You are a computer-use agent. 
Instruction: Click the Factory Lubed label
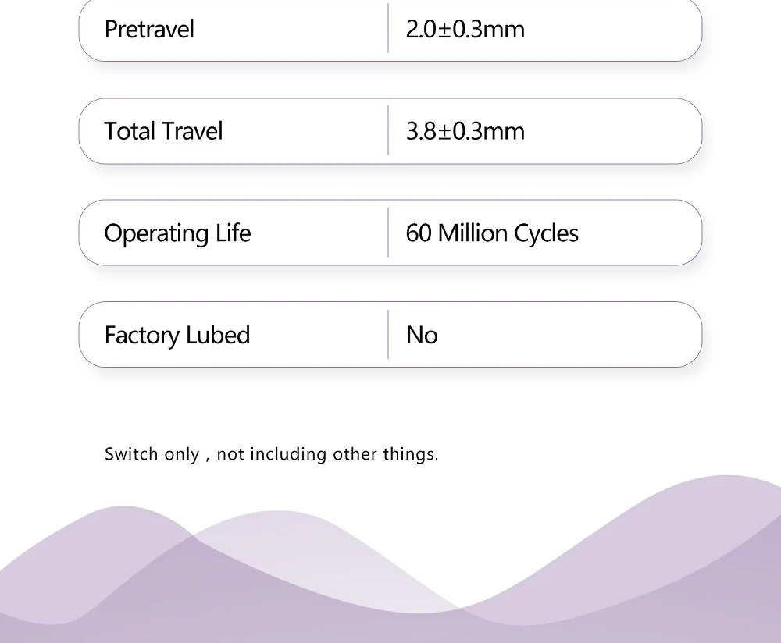(x=177, y=336)
